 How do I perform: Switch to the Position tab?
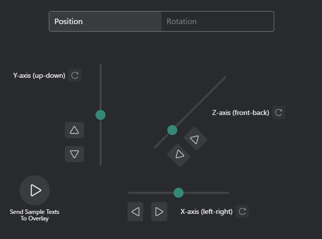[105, 22]
